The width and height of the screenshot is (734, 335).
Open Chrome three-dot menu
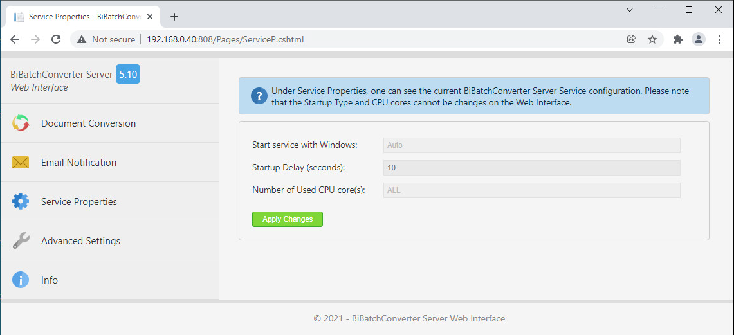719,39
